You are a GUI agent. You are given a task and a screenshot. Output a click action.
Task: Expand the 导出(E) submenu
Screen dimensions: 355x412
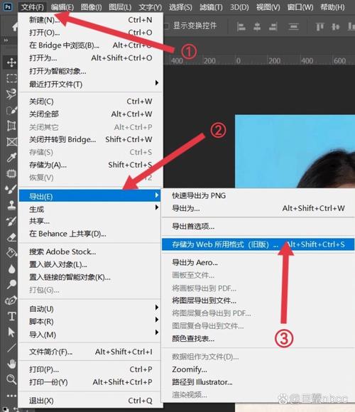tap(89, 196)
